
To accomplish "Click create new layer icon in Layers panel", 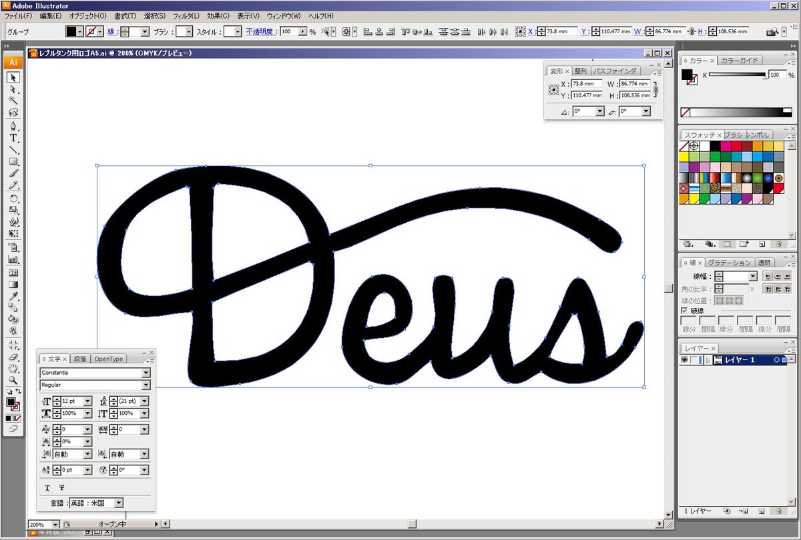I will tap(761, 511).
